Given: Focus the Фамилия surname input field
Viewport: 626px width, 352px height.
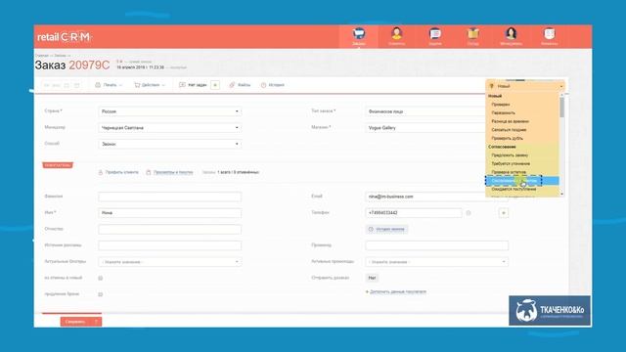Looking at the screenshot, I should point(169,197).
